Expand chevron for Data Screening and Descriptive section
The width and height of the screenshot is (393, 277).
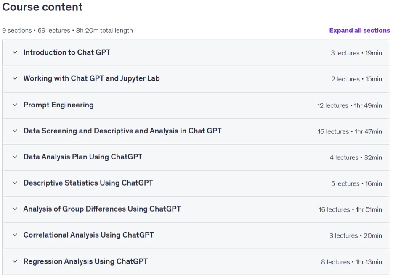coord(15,131)
